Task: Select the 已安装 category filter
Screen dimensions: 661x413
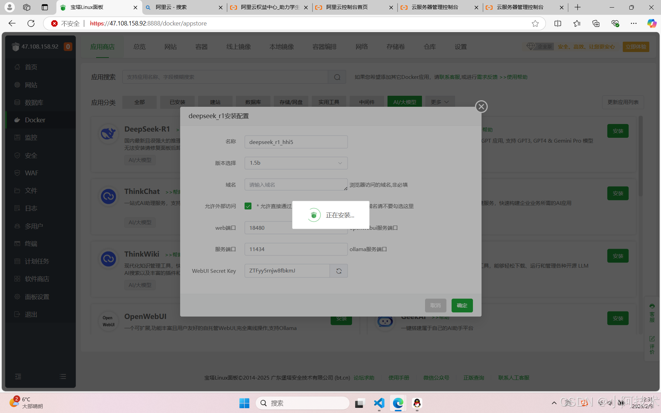Action: coord(177,102)
